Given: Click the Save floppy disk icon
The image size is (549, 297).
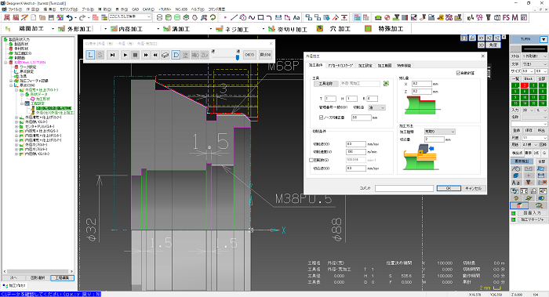Looking at the screenshot, I should coord(51,17).
